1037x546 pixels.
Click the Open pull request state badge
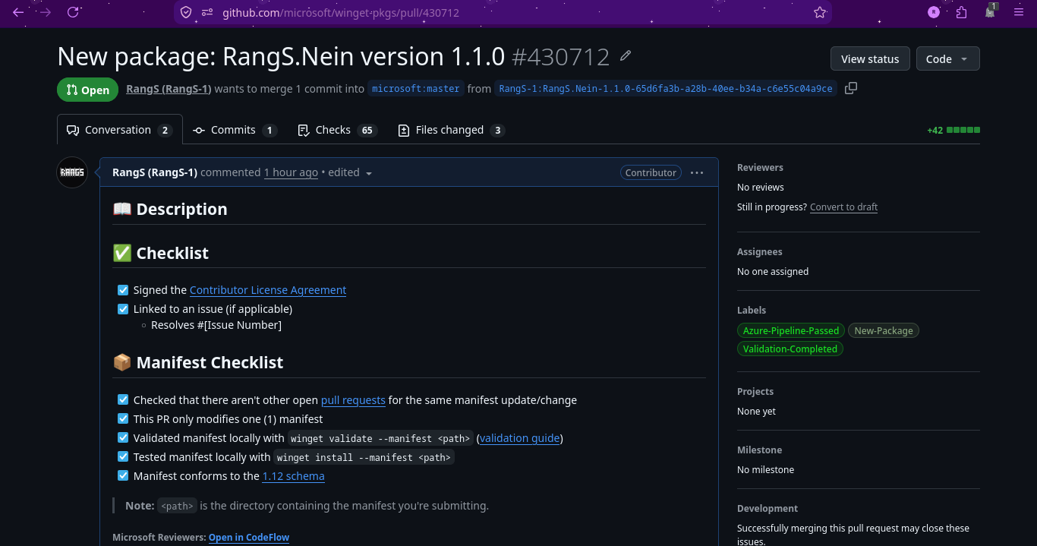(x=87, y=90)
